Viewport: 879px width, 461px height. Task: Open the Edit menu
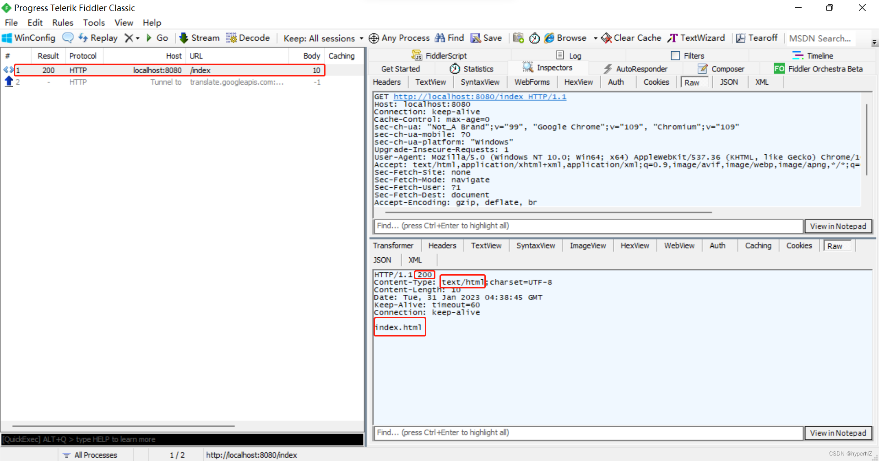tap(35, 22)
